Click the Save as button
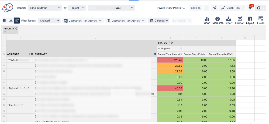 point(195,8)
